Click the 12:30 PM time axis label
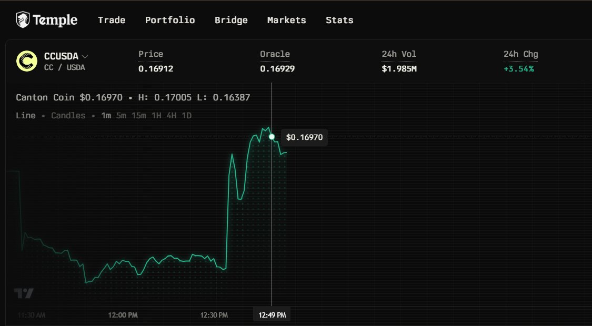The width and height of the screenshot is (592, 326). 214,315
